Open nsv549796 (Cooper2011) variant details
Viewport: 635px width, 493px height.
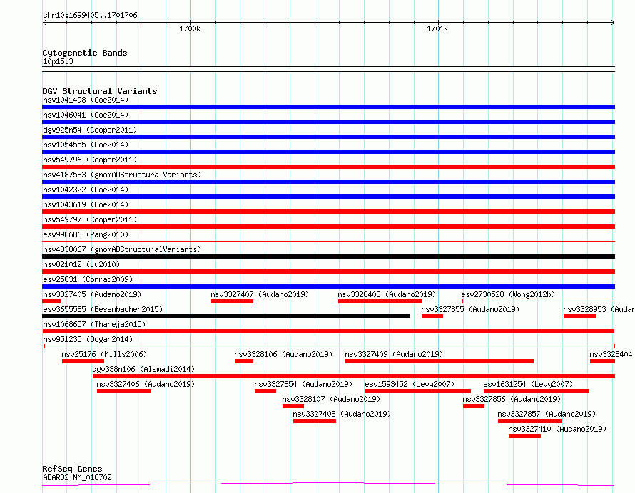[90, 160]
